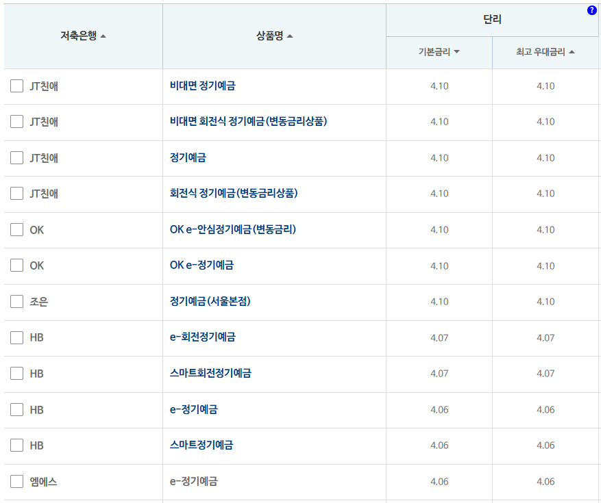Open HB e-회전정기예금 product link

click(x=202, y=337)
